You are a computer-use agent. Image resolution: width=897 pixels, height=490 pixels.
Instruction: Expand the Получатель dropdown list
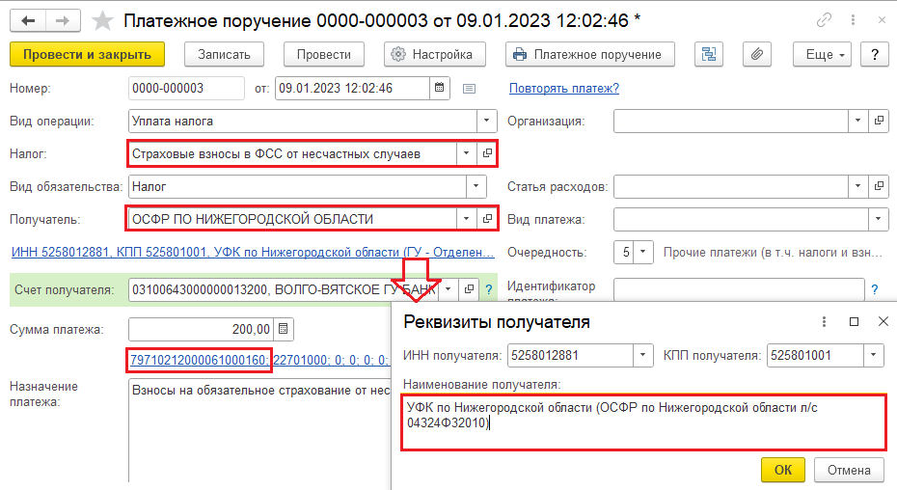coord(466,219)
